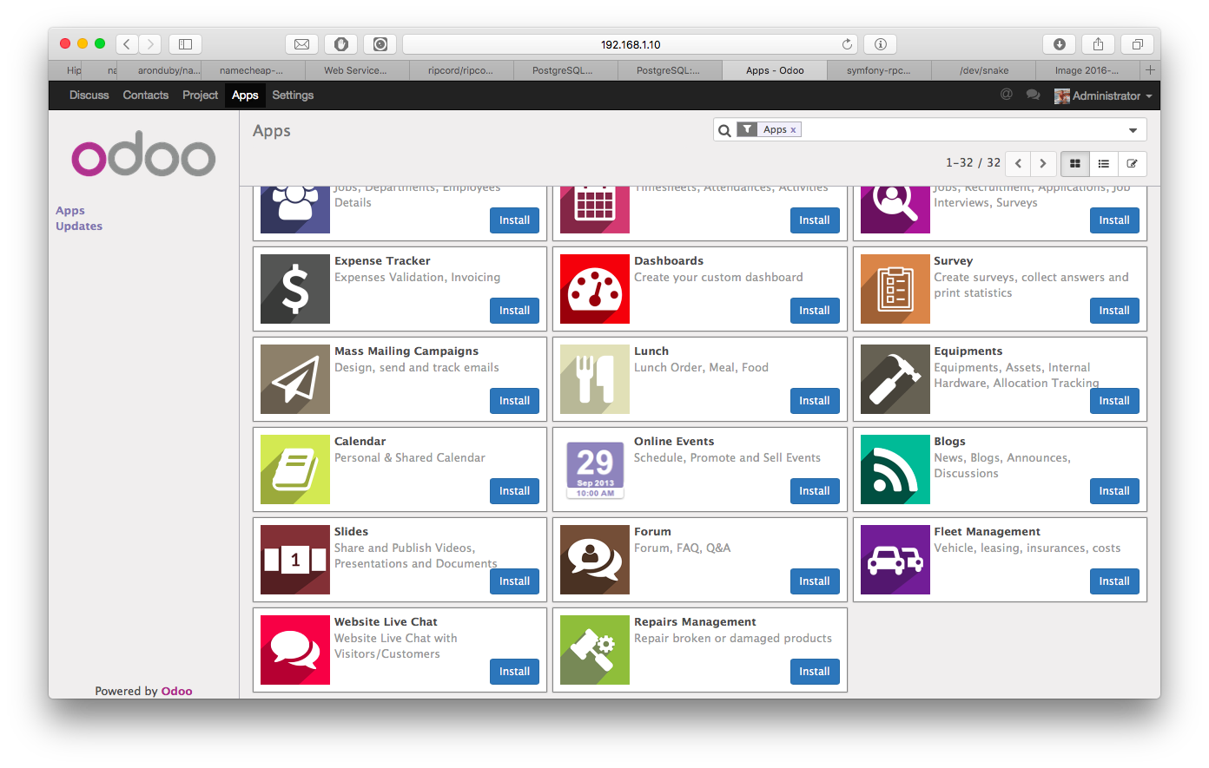
Task: Click the Fleet Management cars icon
Action: (x=895, y=560)
